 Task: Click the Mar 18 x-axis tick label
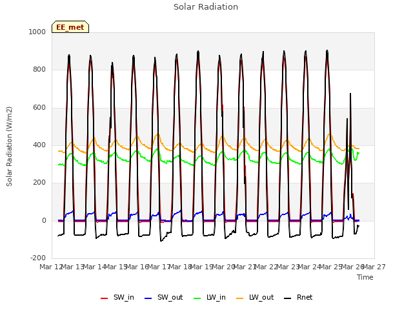point(180,267)
